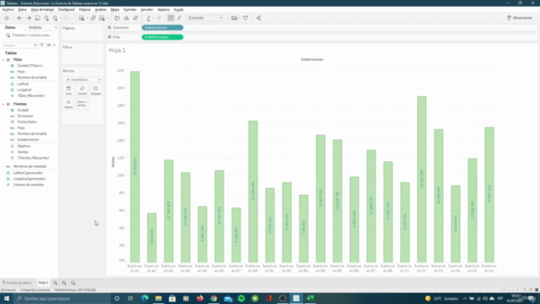Open the Mostrarme panel
Screen dimensions: 540x304
pyautogui.click(x=520, y=18)
